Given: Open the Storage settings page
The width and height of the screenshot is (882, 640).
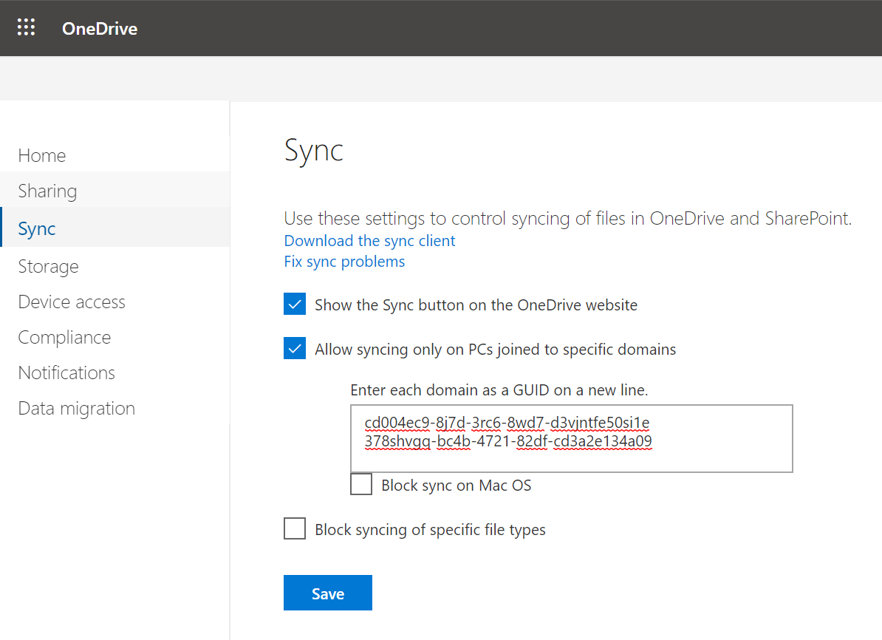Looking at the screenshot, I should point(48,266).
